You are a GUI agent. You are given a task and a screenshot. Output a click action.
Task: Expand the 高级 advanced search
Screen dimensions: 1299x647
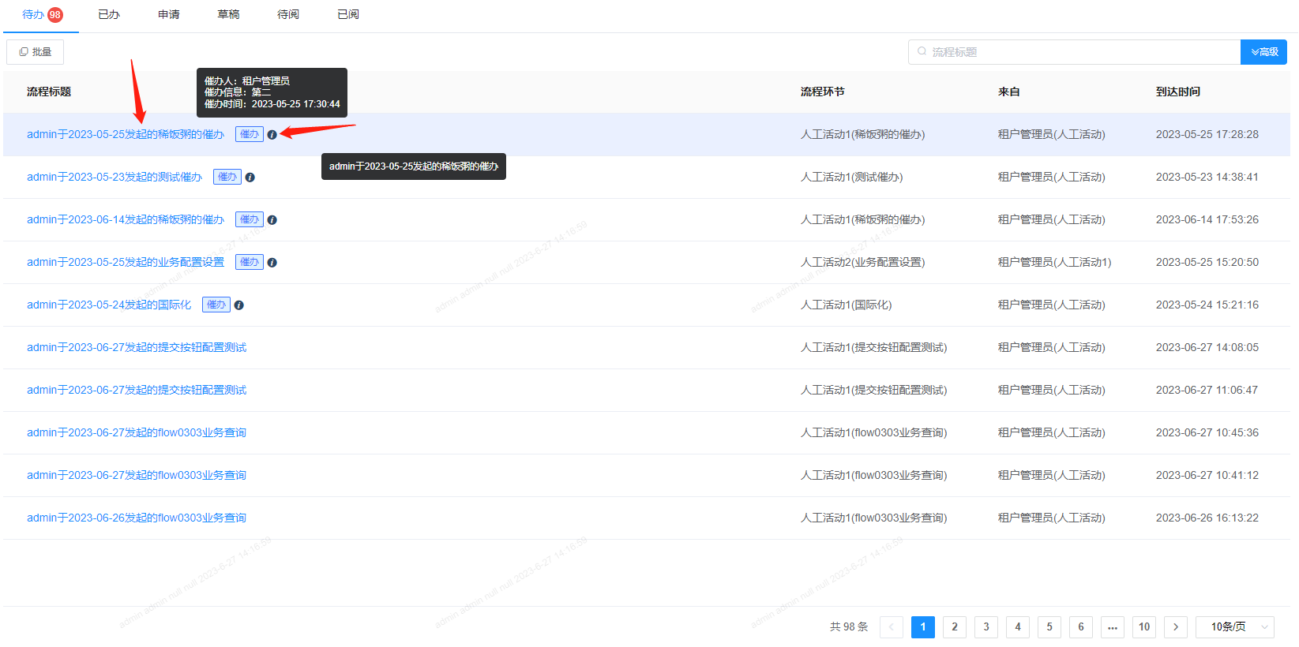[1264, 52]
